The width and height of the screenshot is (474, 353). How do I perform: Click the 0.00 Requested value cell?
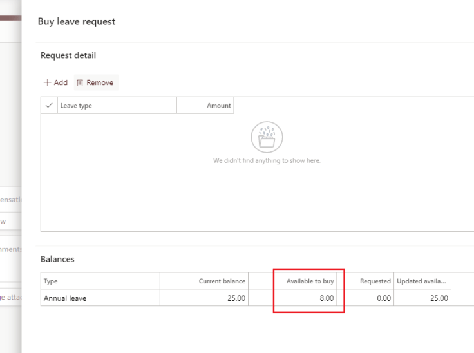coord(383,298)
